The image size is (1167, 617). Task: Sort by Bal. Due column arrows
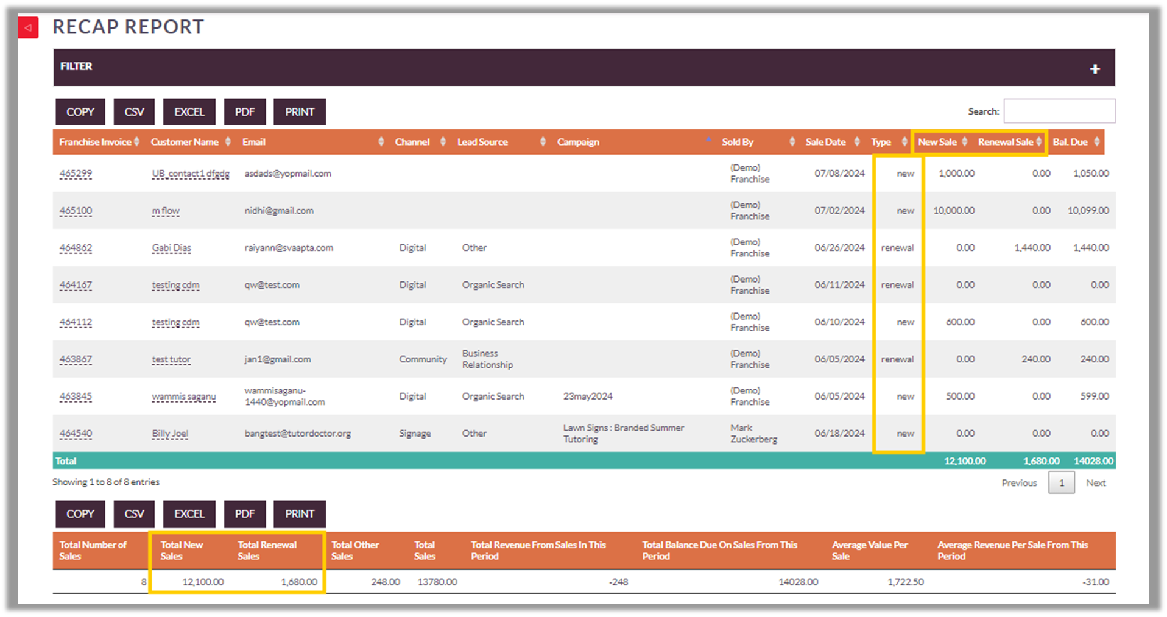[x=1096, y=142]
